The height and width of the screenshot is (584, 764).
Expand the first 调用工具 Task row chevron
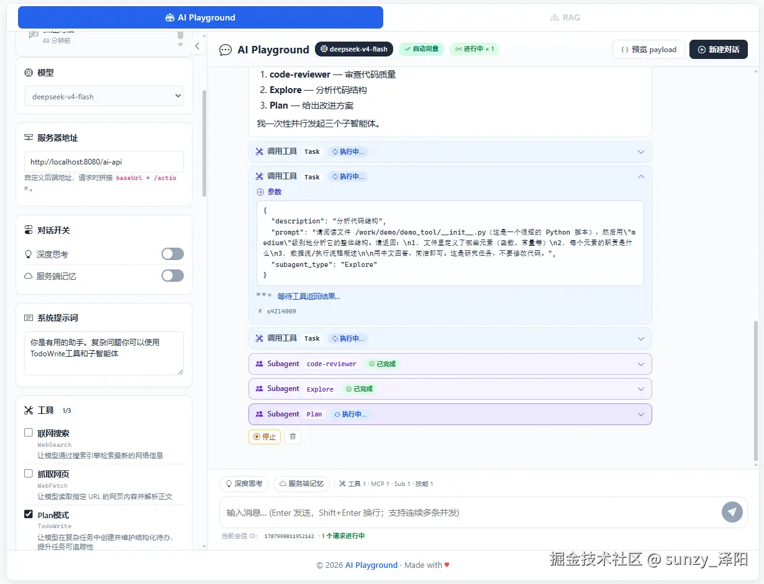[x=641, y=152]
